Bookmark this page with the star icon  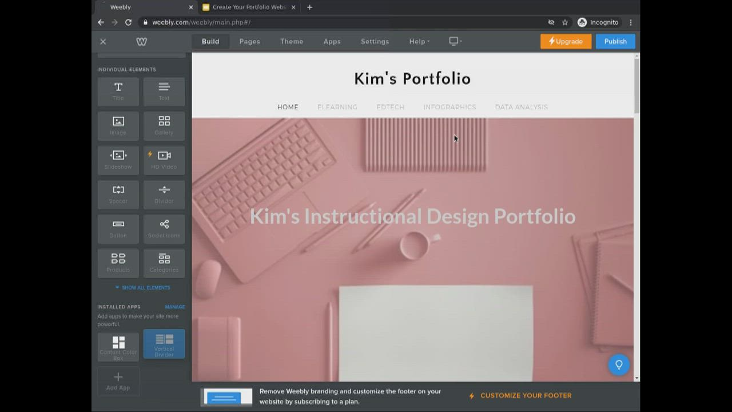pyautogui.click(x=565, y=22)
